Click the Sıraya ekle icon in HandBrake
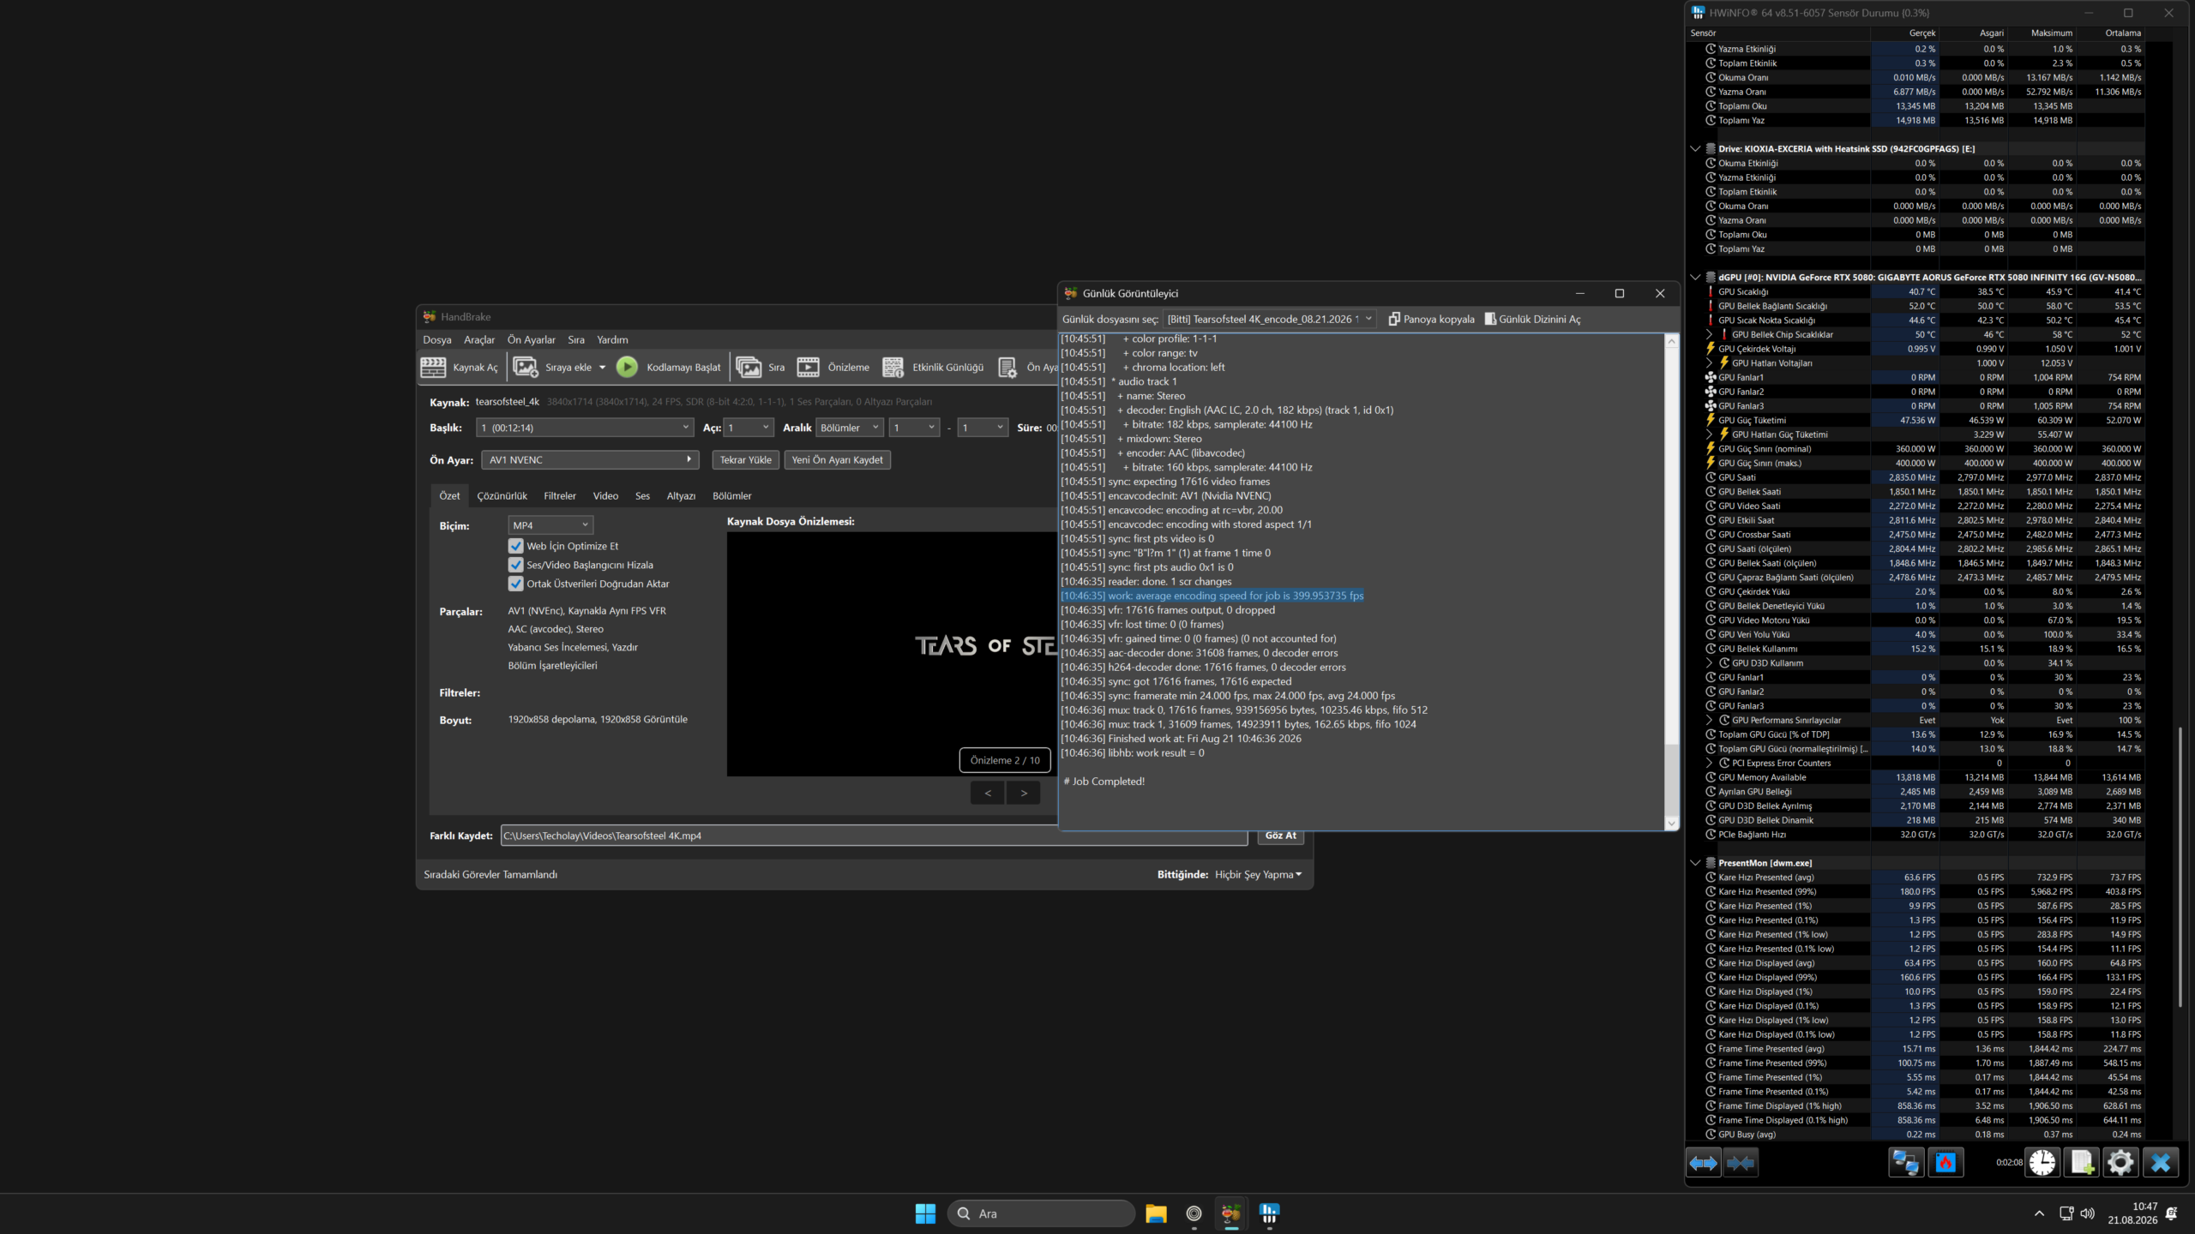Screen dimensions: 2195x1234 click(525, 368)
